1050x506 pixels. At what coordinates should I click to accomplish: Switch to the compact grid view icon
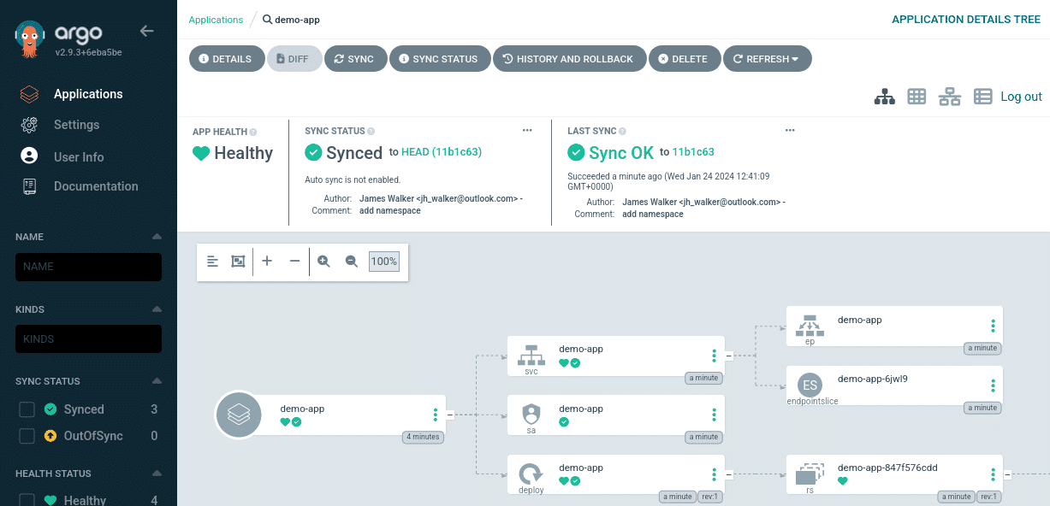[x=917, y=96]
